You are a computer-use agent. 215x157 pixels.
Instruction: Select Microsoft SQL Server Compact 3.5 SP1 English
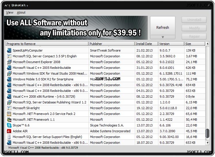click(105, 56)
